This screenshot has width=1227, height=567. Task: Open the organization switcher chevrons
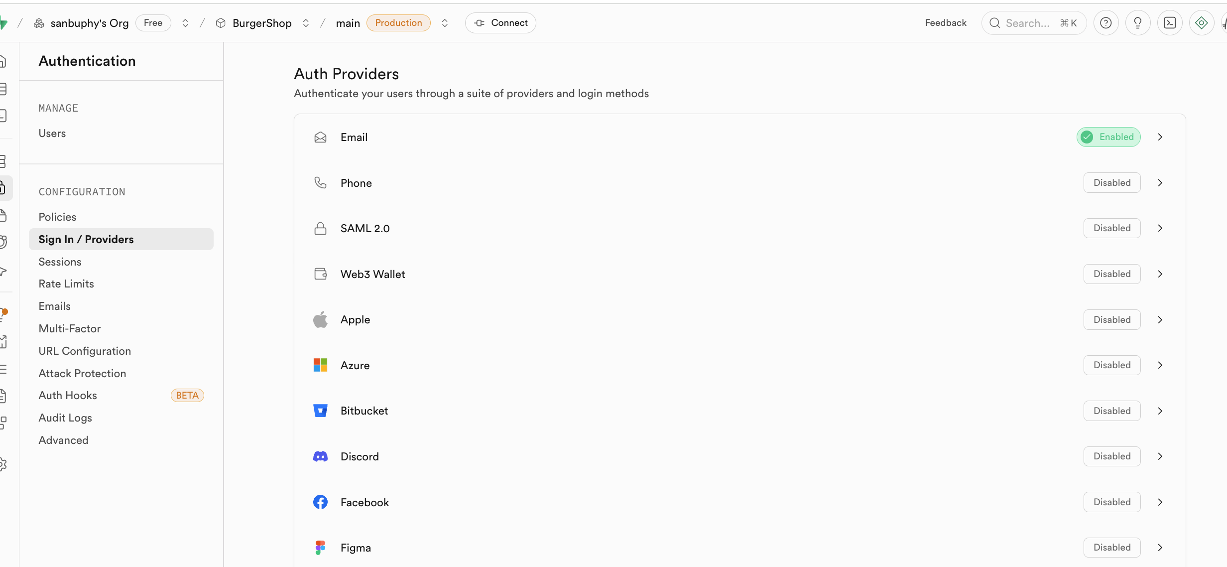click(185, 23)
